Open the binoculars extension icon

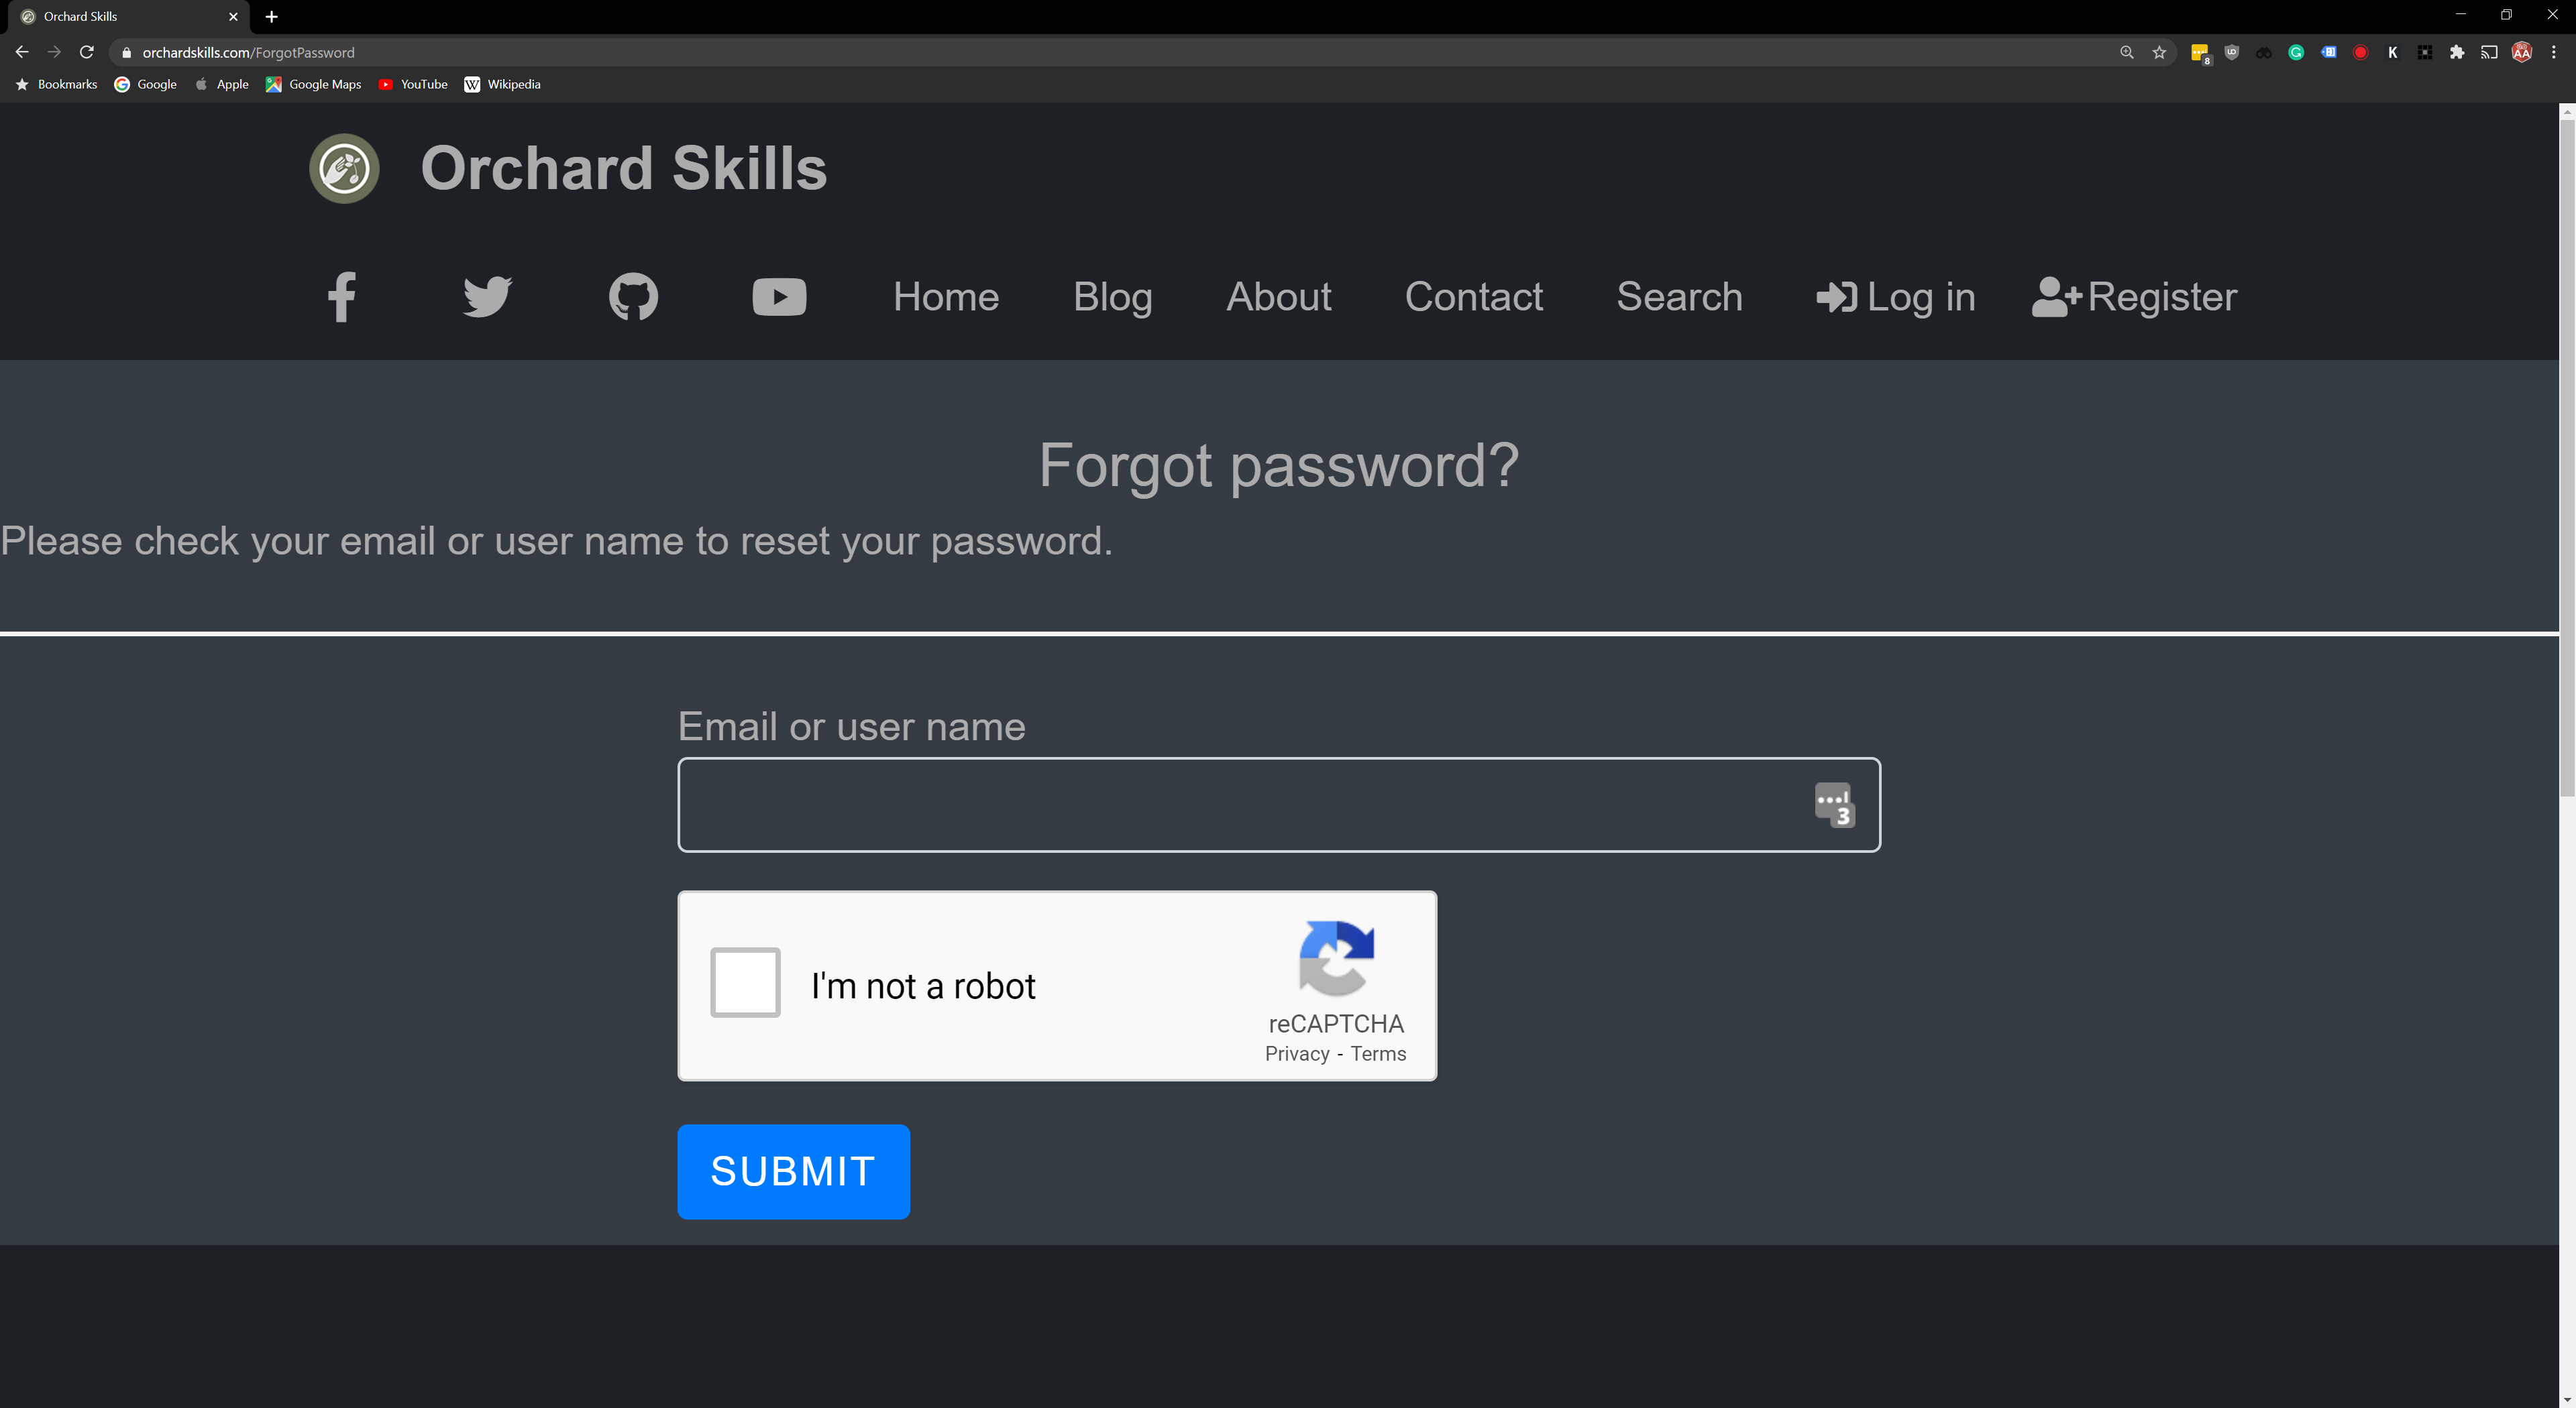pos(2264,52)
